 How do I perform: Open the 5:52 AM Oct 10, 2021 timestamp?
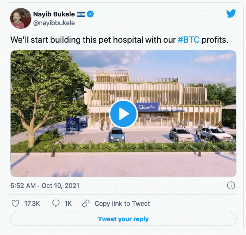coord(45,186)
